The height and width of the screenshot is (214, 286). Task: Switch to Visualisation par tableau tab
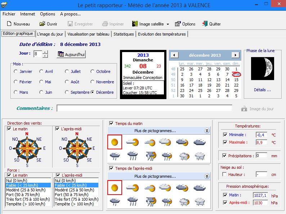coord(88,34)
